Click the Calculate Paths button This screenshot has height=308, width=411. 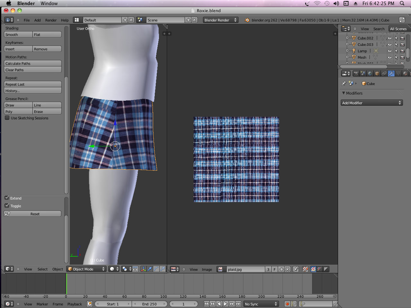[x=32, y=64]
